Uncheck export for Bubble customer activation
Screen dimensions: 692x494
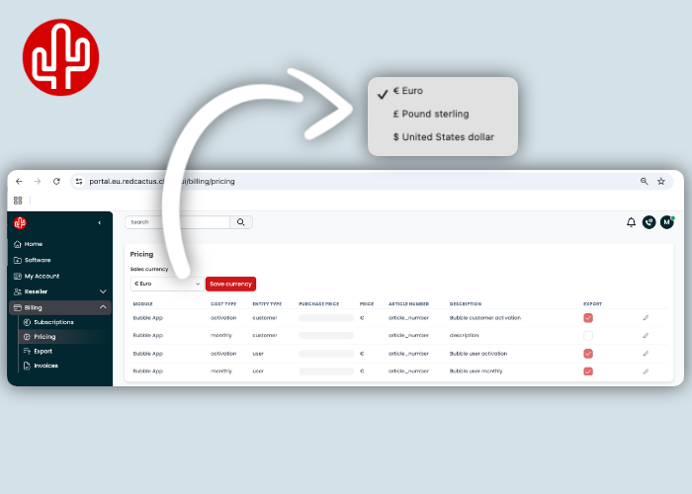(x=588, y=318)
